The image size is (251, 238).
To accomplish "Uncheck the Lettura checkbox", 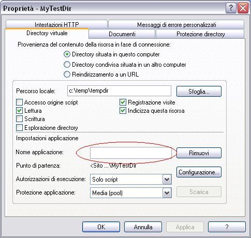I will (19, 111).
